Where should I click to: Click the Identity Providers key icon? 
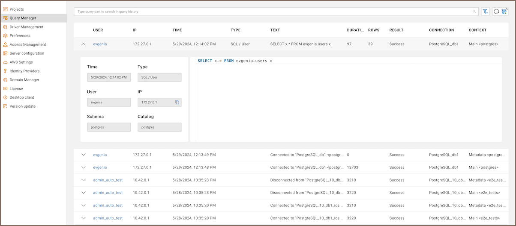coord(6,71)
